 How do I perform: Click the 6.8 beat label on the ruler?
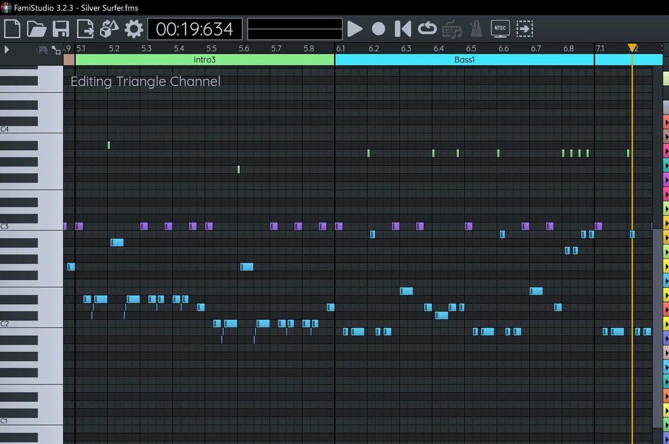(x=568, y=48)
